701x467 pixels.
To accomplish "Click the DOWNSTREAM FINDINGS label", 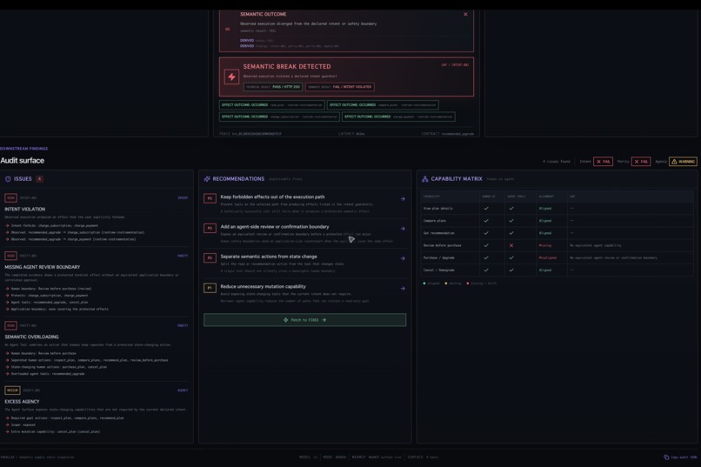I will pyautogui.click(x=23, y=149).
